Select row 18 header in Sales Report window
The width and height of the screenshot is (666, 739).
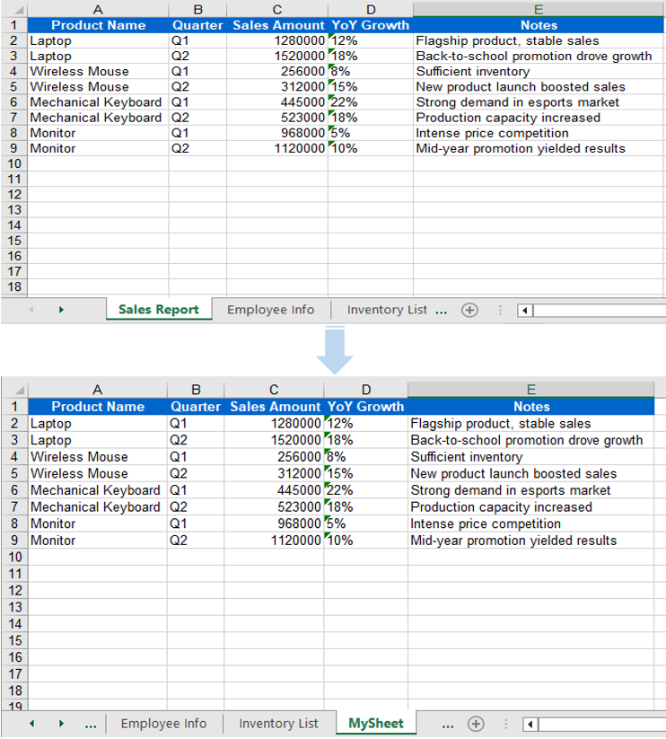coord(14,287)
